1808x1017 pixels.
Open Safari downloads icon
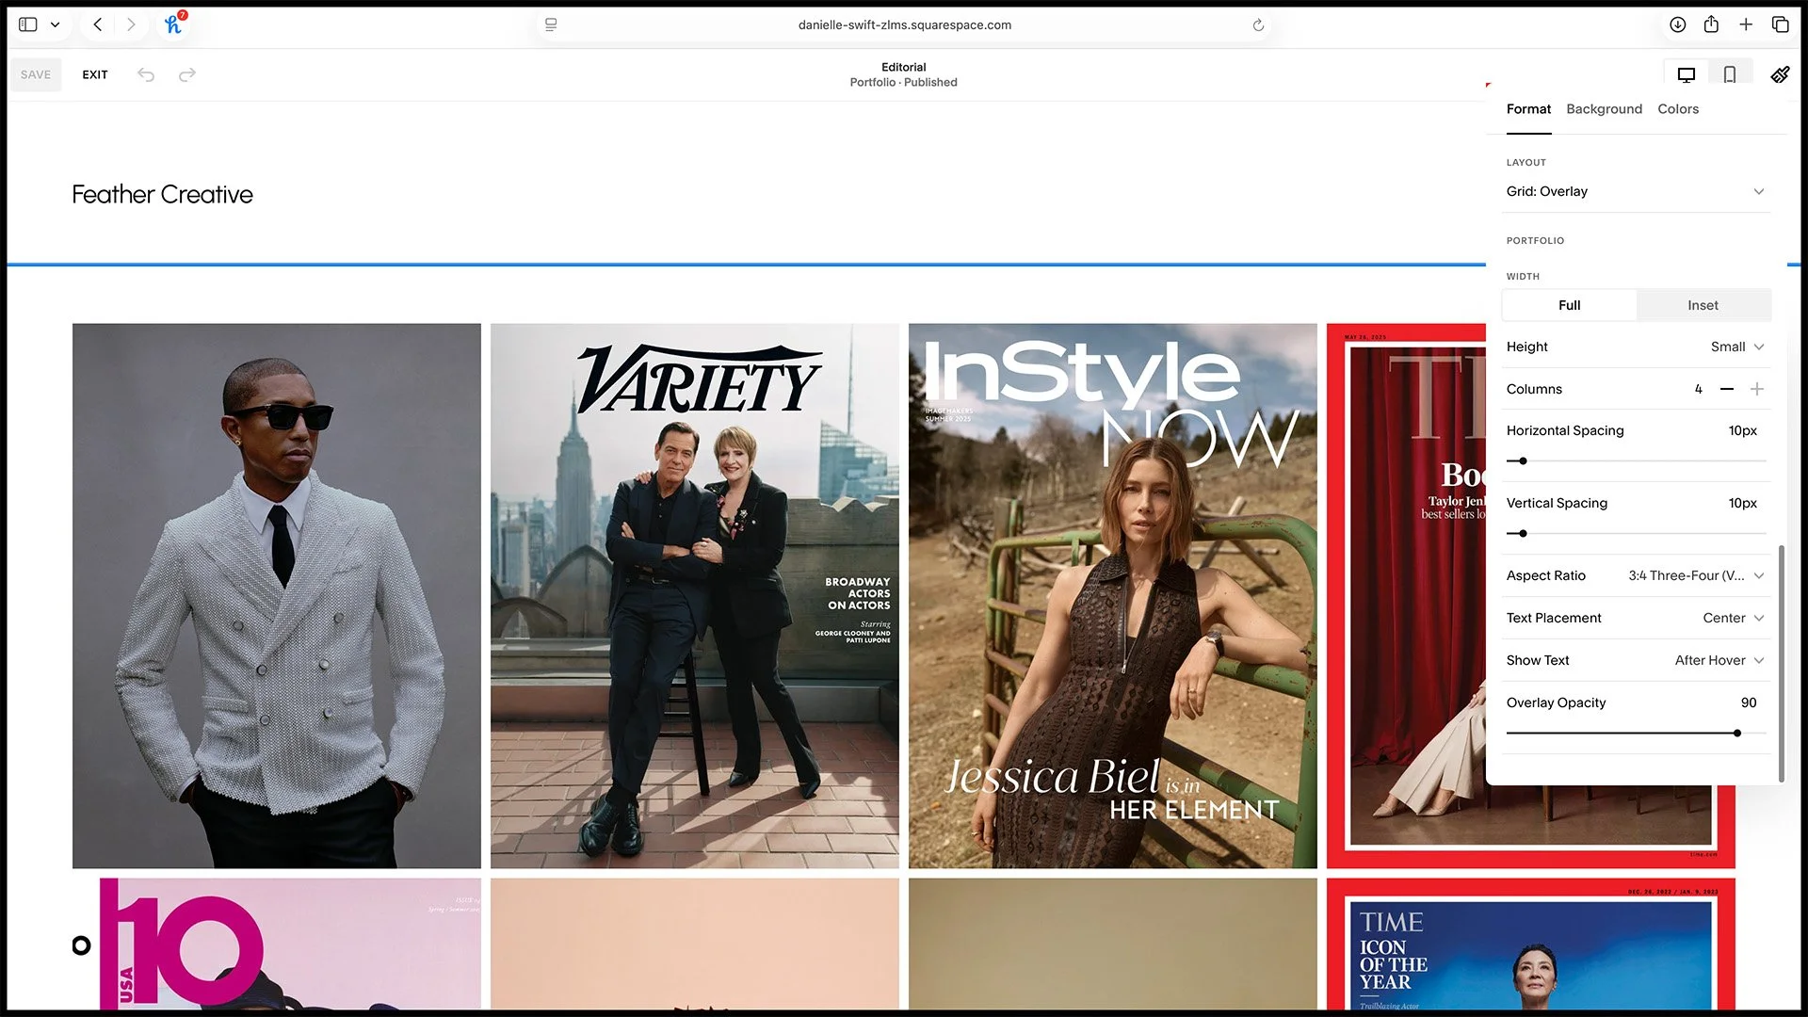(1677, 24)
